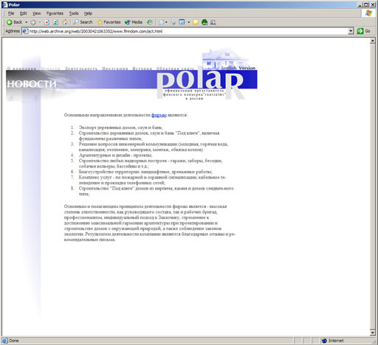Show the History icon

tap(150, 22)
